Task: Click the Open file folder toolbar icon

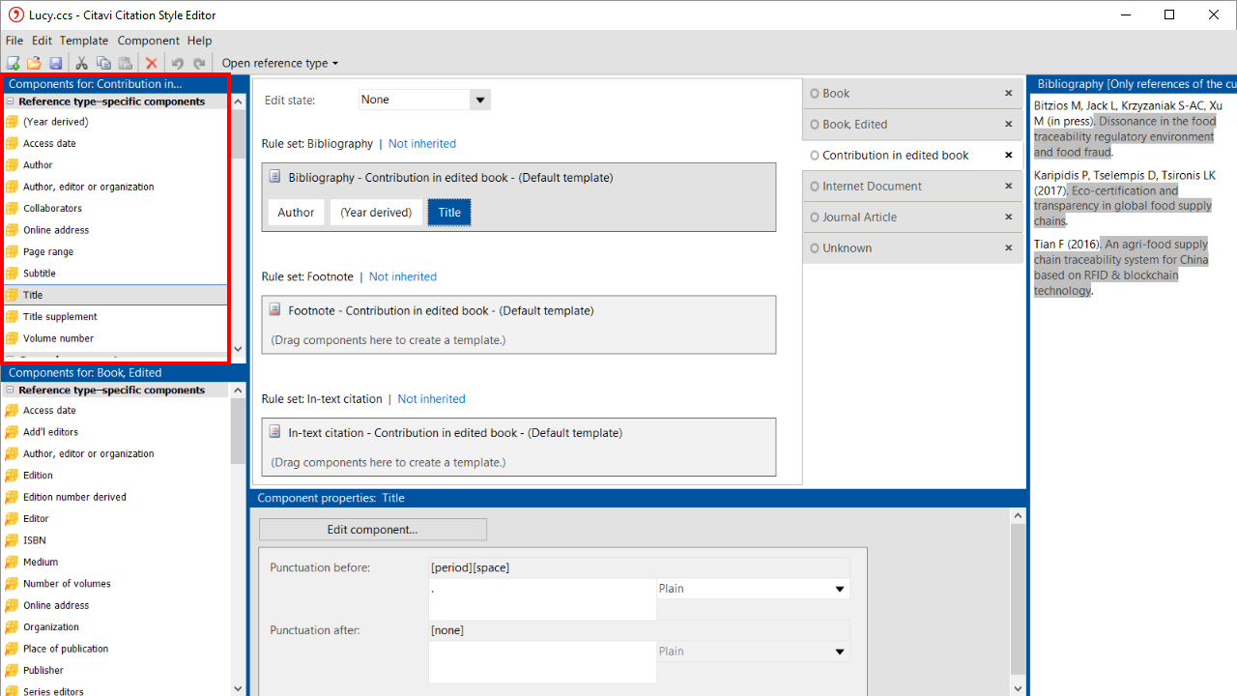Action: point(34,63)
